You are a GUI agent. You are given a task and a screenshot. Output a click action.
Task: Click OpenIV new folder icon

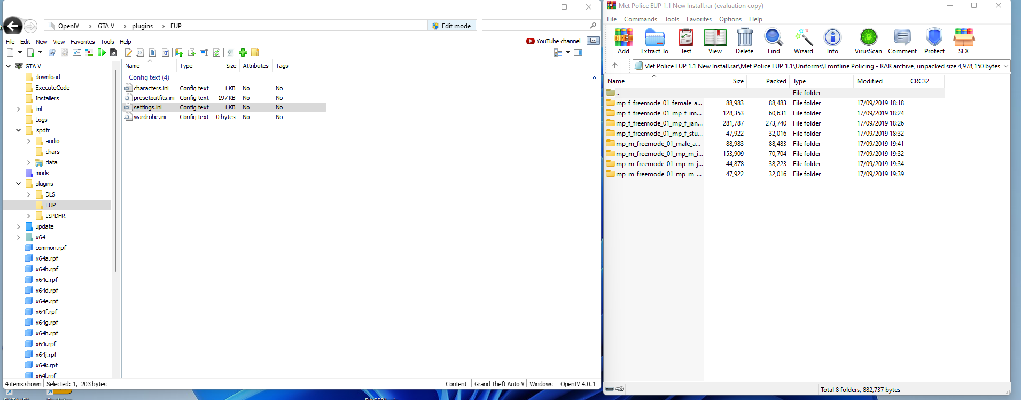click(x=255, y=52)
